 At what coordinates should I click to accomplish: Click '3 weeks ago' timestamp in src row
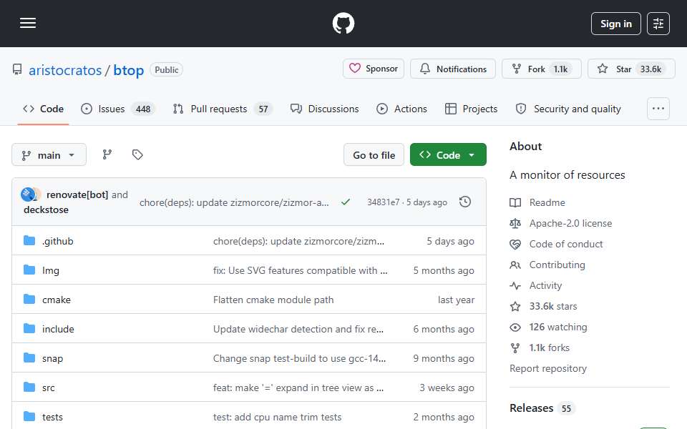(x=447, y=388)
